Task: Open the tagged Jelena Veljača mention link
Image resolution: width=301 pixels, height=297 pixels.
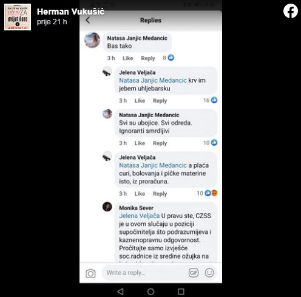Action: pos(139,216)
